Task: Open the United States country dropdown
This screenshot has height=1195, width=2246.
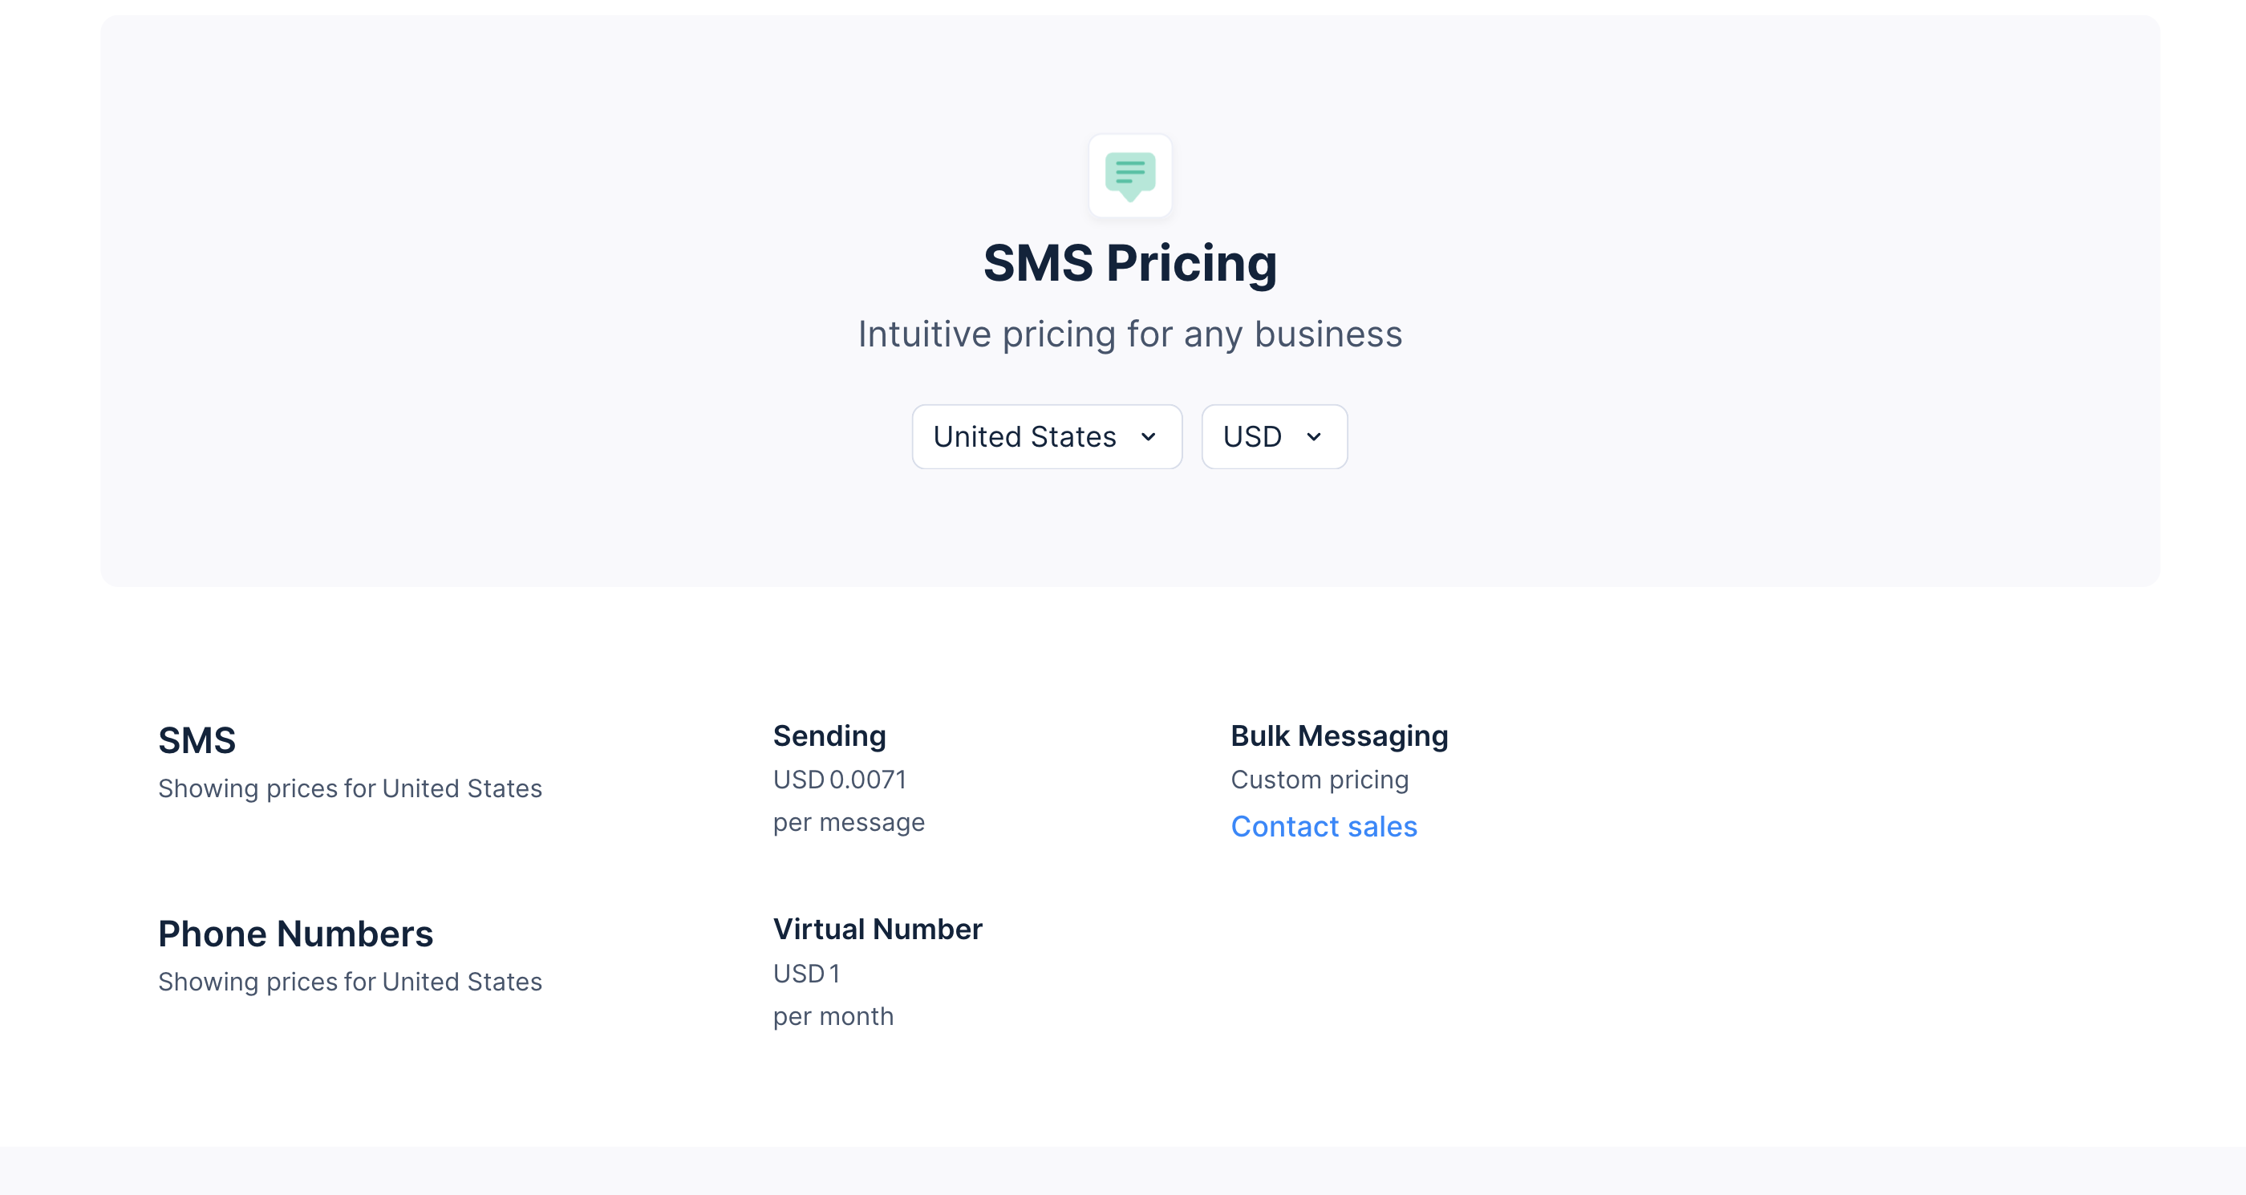Action: (x=1045, y=436)
